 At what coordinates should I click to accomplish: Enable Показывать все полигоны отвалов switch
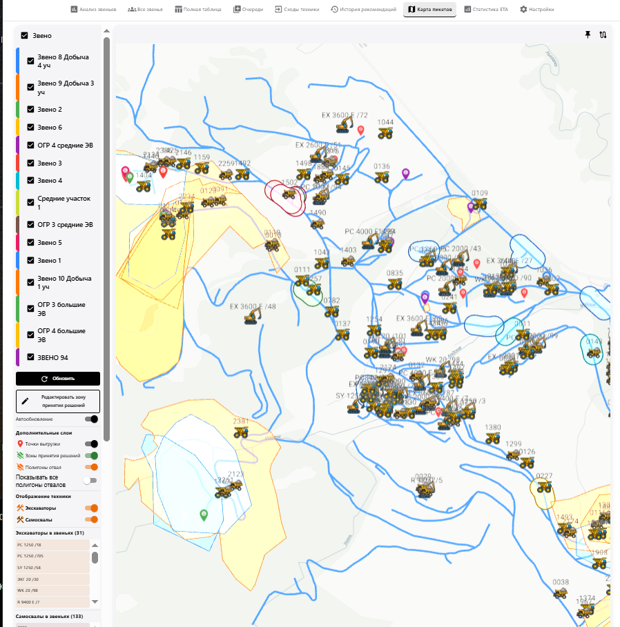90,481
